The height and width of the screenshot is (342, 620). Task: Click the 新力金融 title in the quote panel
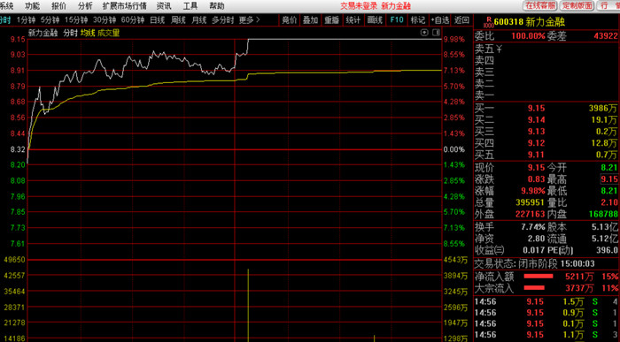click(546, 22)
